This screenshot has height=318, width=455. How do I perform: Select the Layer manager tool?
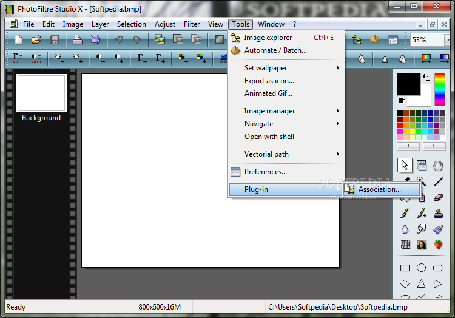tap(422, 166)
